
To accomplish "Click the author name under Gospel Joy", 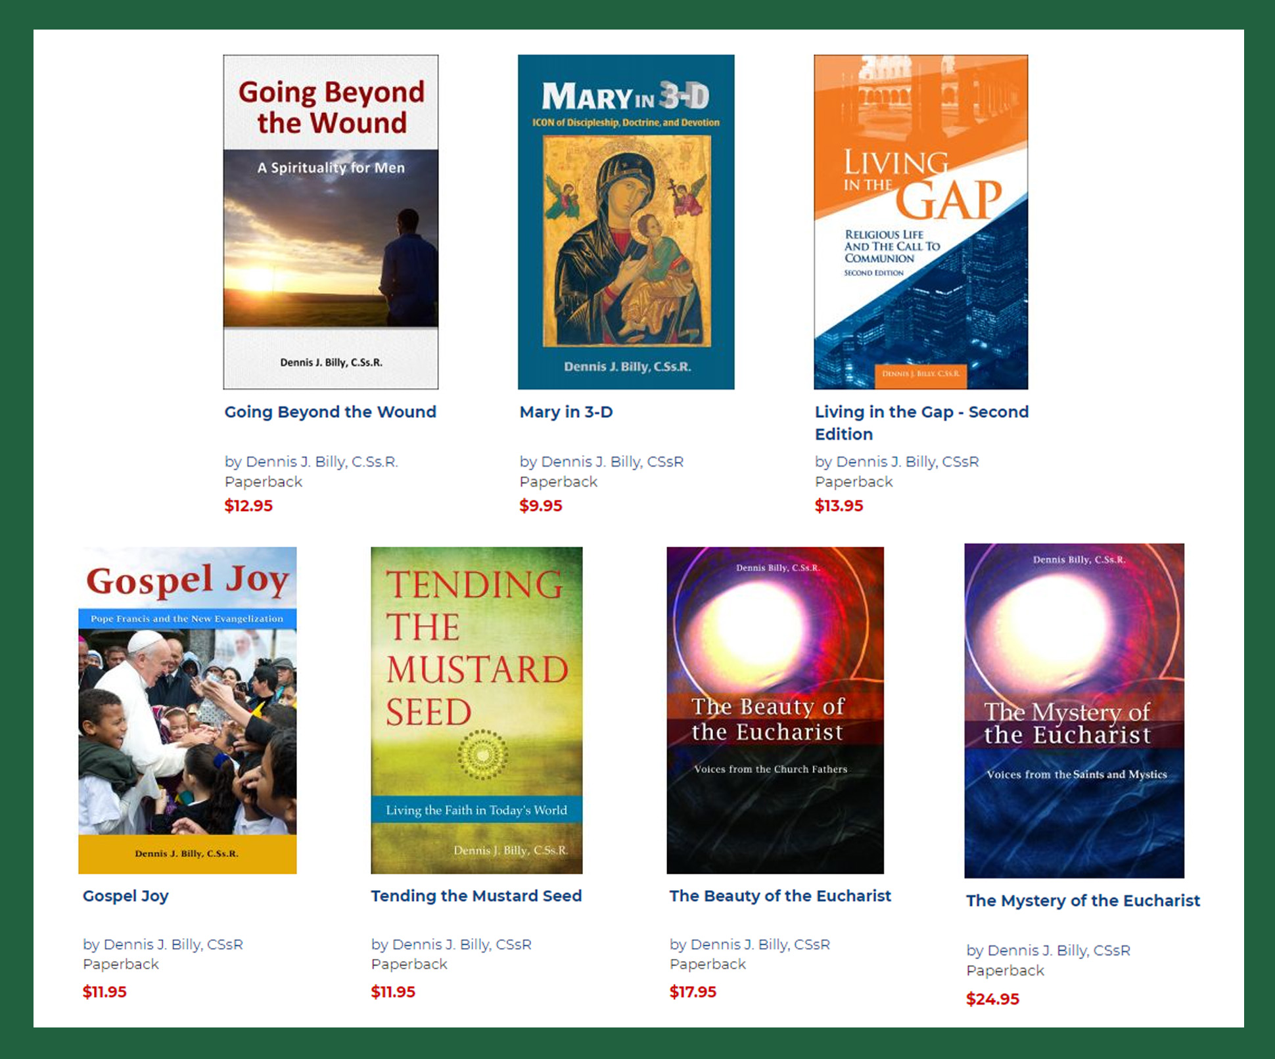I will click(x=174, y=945).
